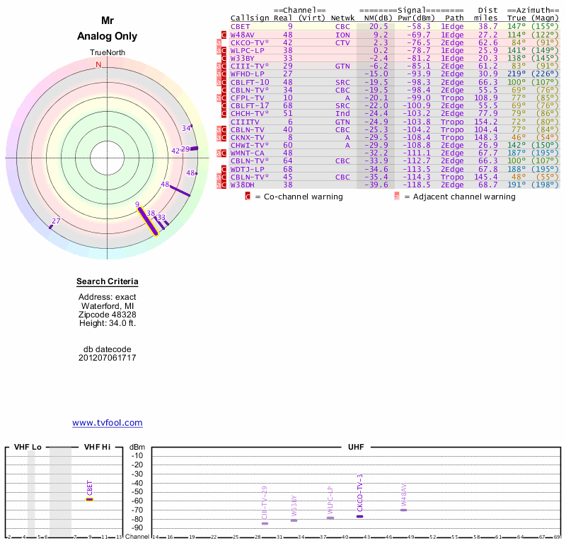Click the co-channel warning icon beside W48AV
This screenshot has width=566, height=543.
pos(224,34)
